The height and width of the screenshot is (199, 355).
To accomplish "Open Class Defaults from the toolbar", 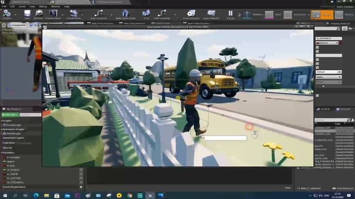I will (211, 14).
